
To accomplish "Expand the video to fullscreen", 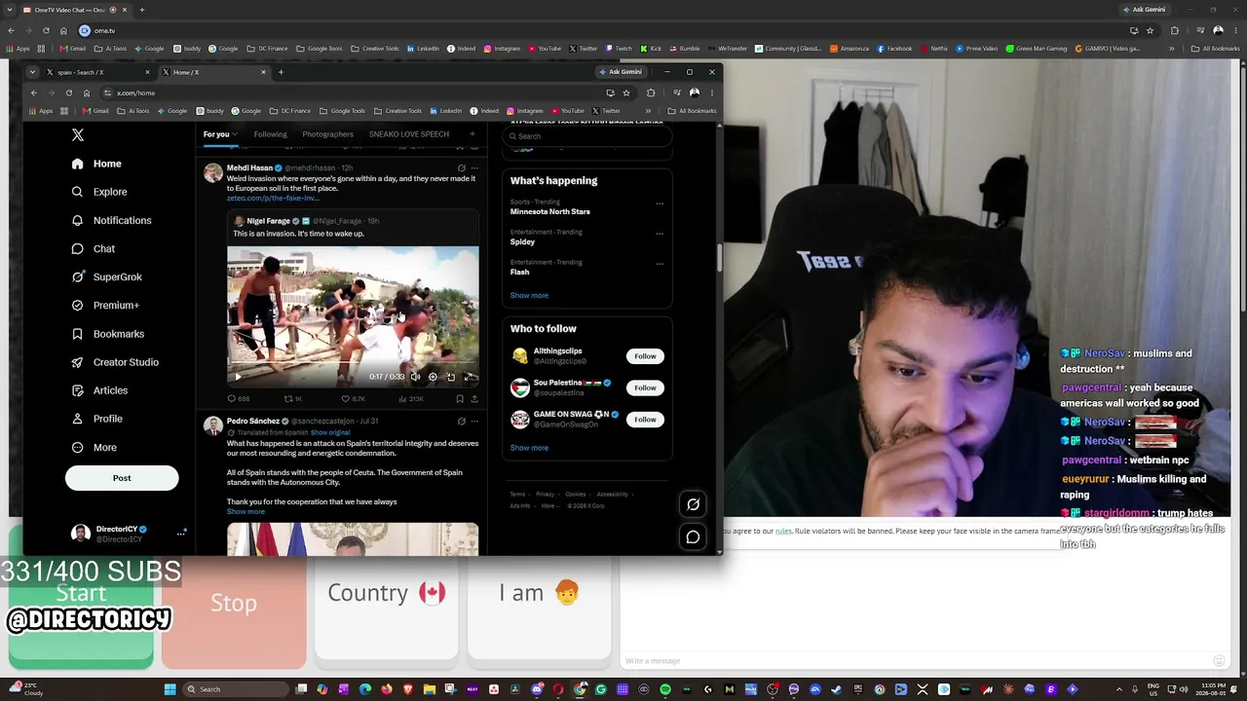I will click(469, 377).
